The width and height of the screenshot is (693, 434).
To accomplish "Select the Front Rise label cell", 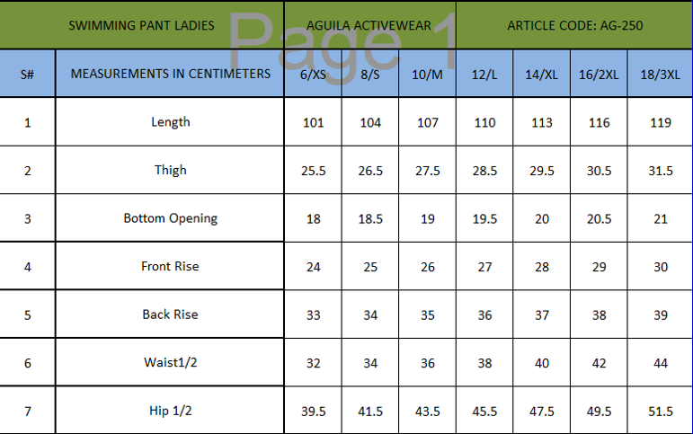I will pyautogui.click(x=170, y=266).
